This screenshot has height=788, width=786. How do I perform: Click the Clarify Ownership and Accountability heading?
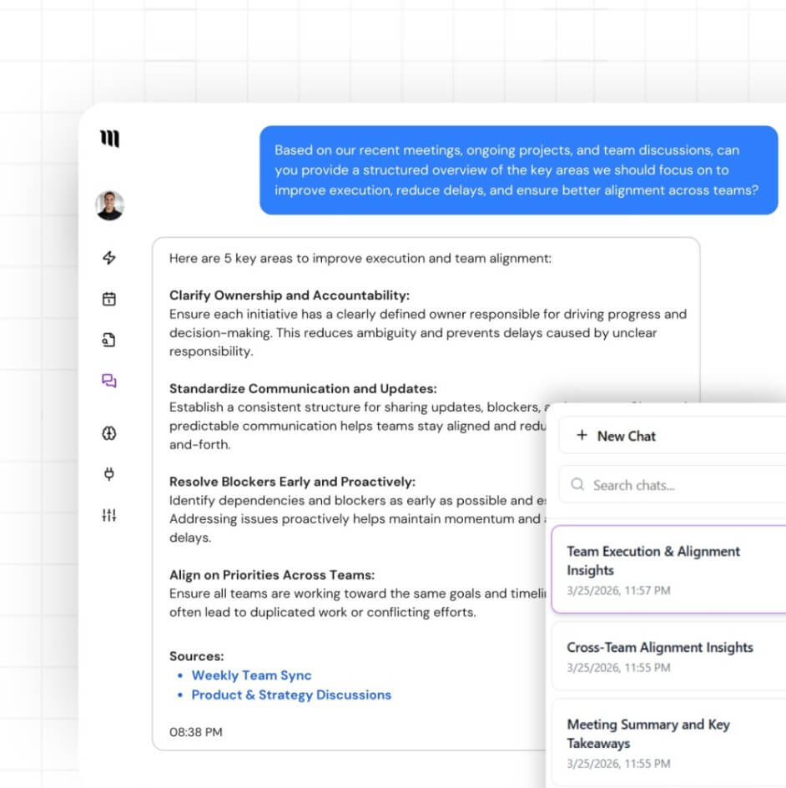point(290,295)
